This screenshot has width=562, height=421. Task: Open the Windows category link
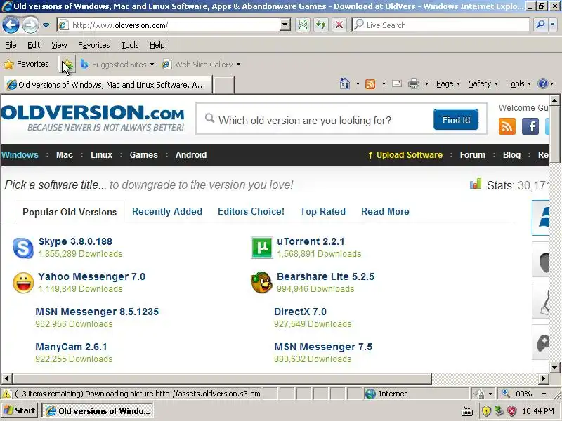[20, 155]
